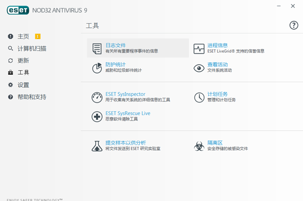Viewport: 303px width, 201px height.
Task: Open the 进程信息 link
Action: [x=217, y=45]
